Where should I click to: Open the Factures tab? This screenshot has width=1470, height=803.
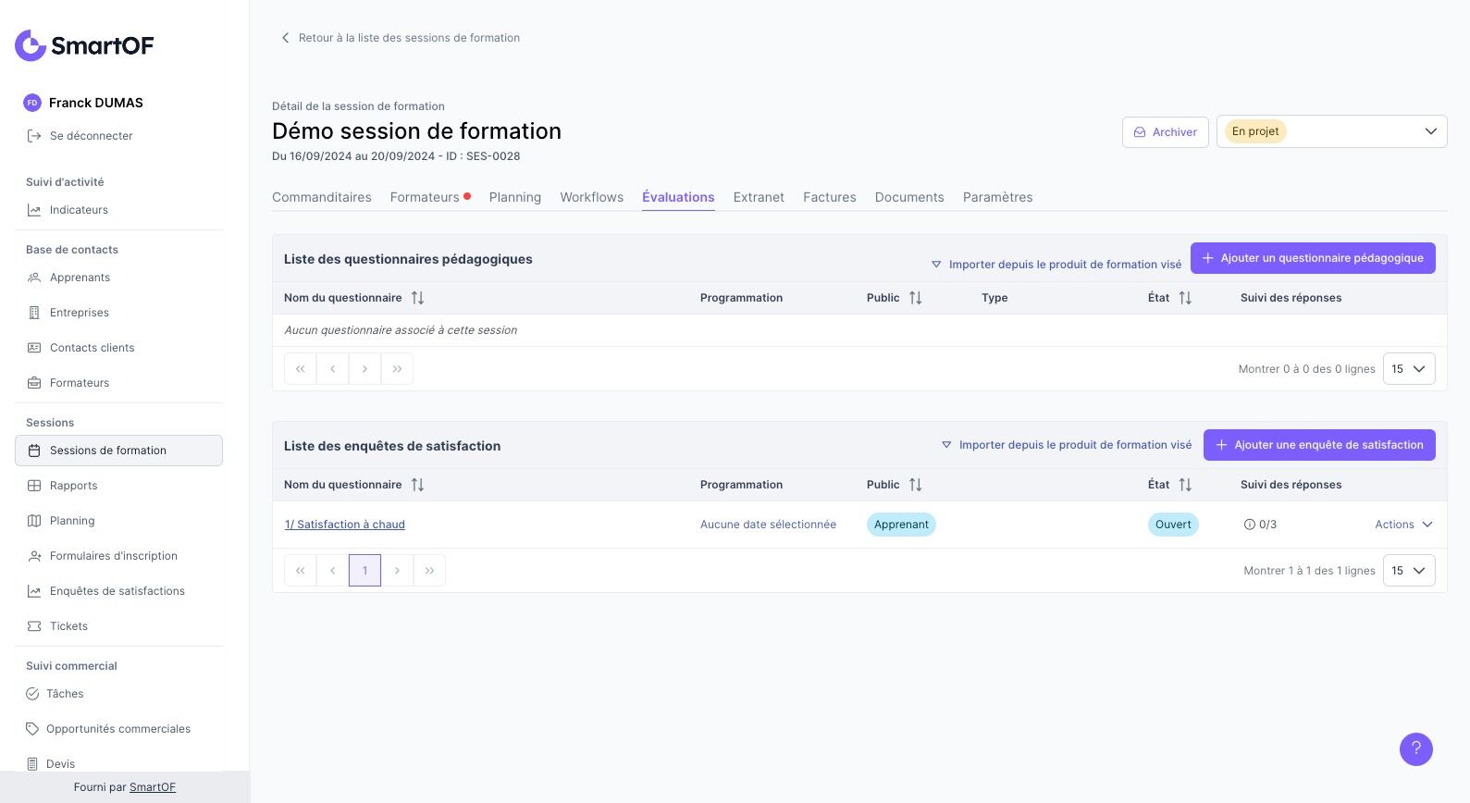click(830, 197)
